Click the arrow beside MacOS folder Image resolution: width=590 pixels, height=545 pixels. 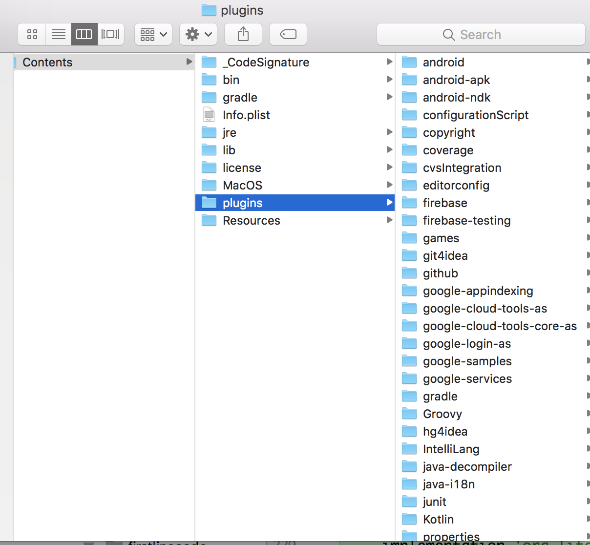[389, 185]
